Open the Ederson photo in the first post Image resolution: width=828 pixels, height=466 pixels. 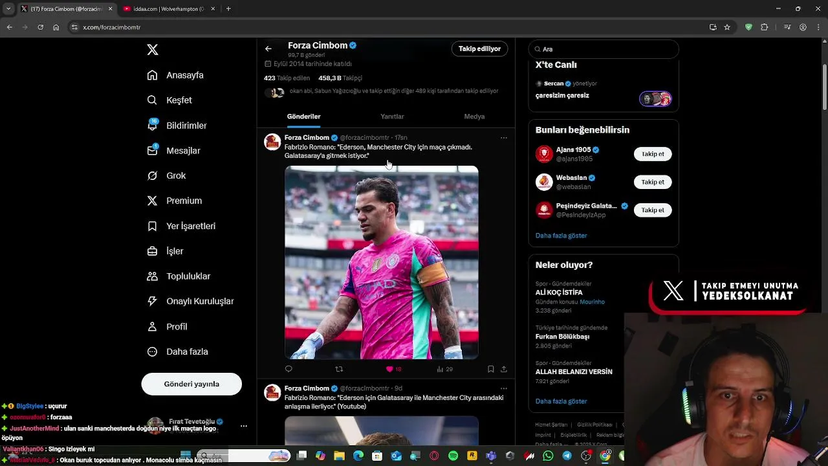(x=382, y=262)
